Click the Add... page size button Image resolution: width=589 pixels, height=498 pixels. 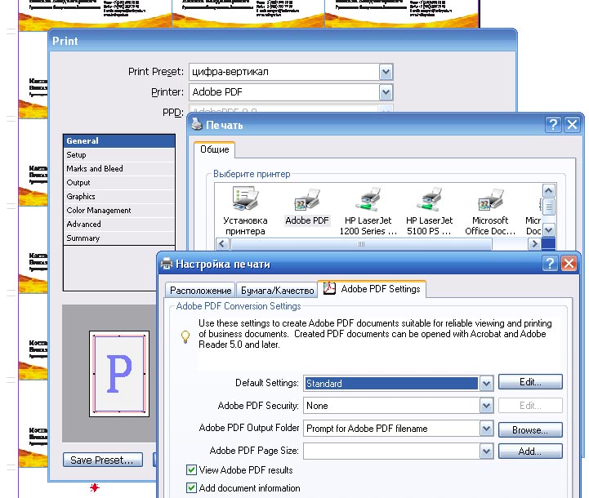click(x=530, y=451)
